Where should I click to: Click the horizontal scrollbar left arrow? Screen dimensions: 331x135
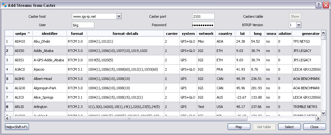[8, 119]
